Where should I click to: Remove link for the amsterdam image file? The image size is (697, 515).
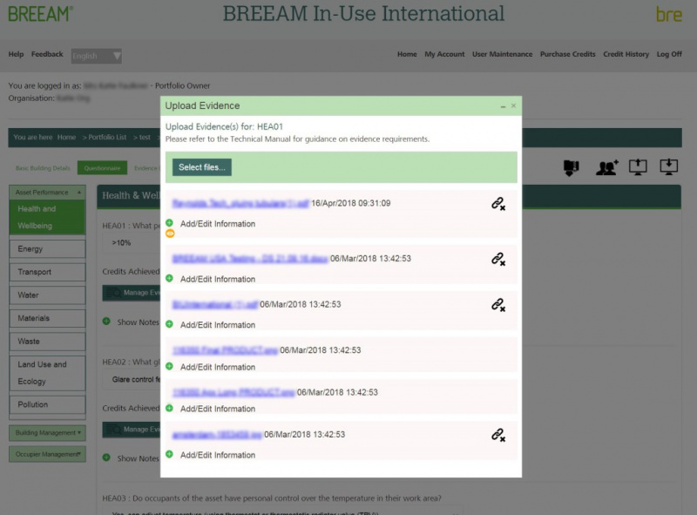[497, 435]
